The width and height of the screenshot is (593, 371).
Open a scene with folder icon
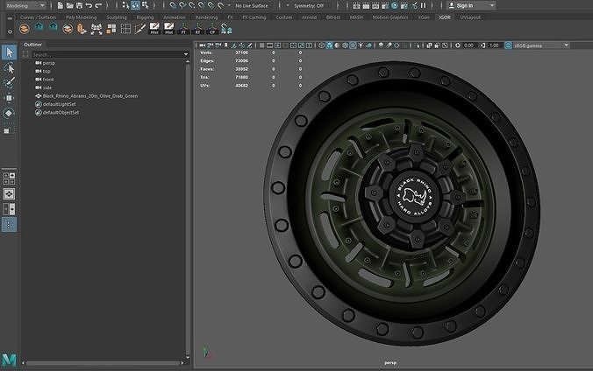[x=70, y=5]
